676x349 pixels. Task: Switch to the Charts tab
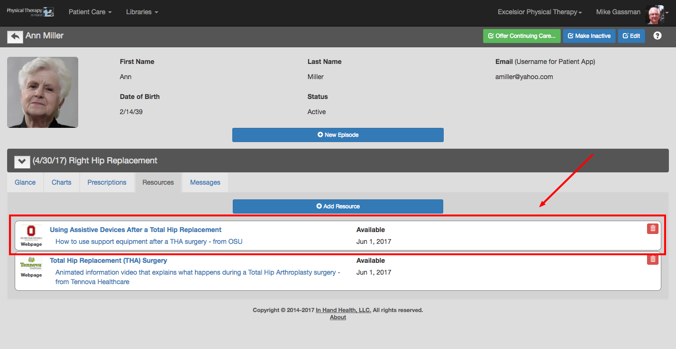coord(62,182)
